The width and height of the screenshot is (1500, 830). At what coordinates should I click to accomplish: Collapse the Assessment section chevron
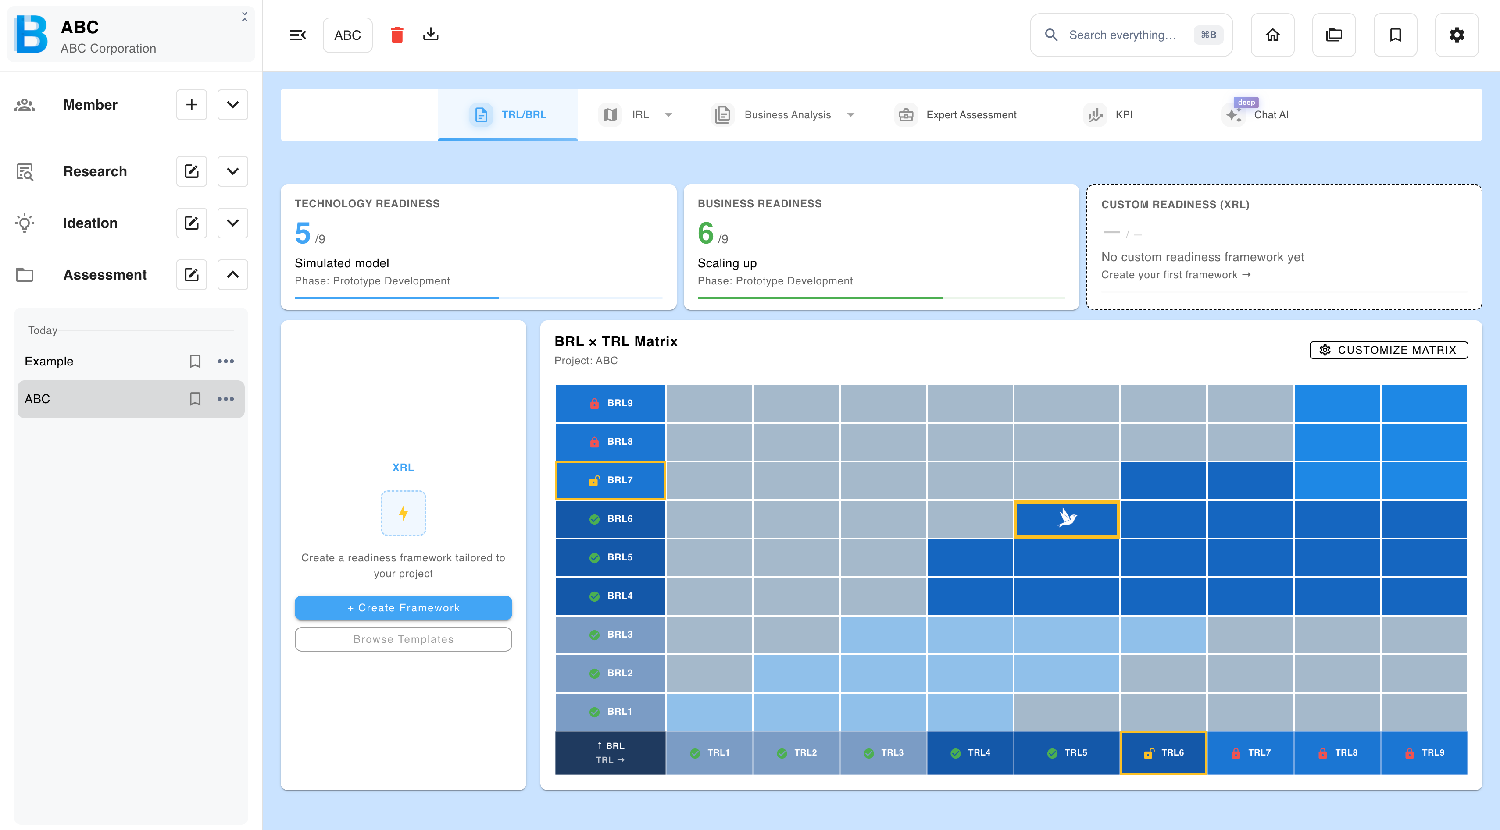(x=232, y=274)
